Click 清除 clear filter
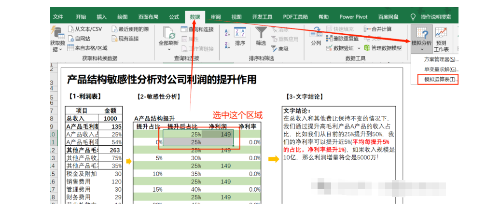The image size is (500, 209). pyautogui.click(x=279, y=29)
